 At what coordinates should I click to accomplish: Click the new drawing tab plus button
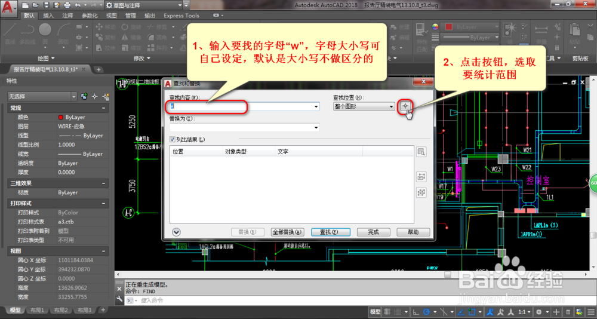point(99,69)
